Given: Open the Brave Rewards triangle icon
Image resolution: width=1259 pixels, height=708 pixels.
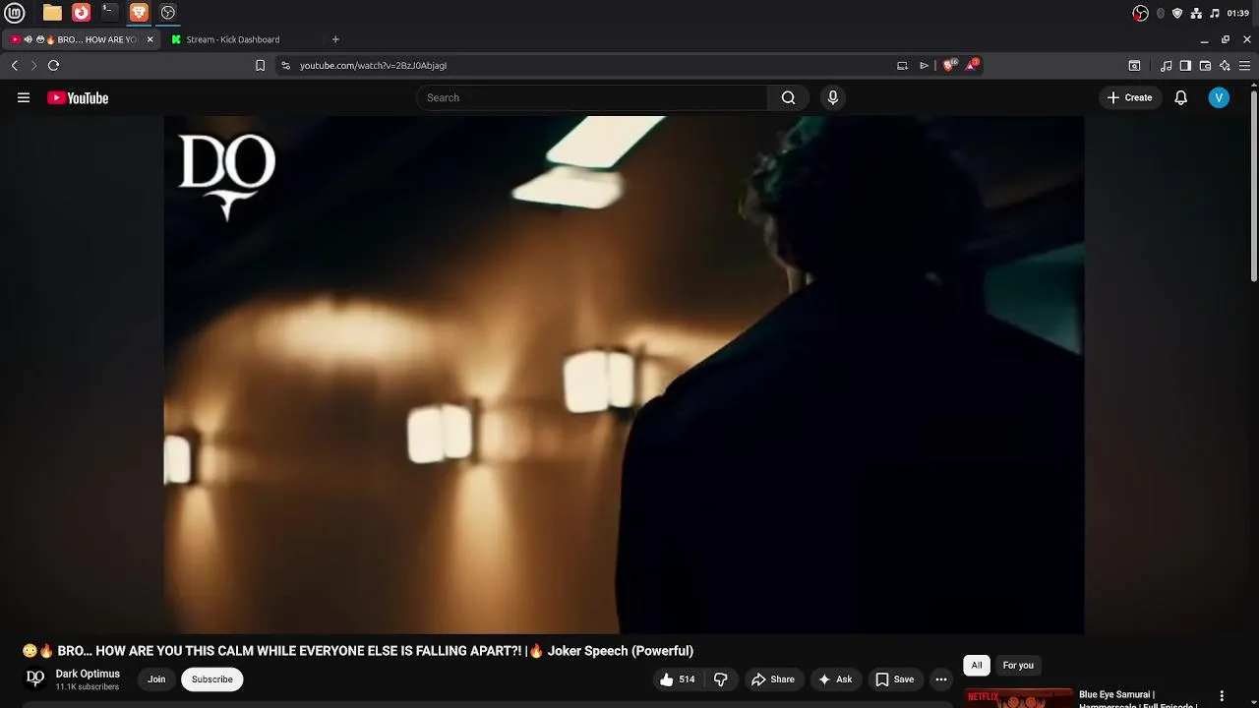Looking at the screenshot, I should pos(972,65).
